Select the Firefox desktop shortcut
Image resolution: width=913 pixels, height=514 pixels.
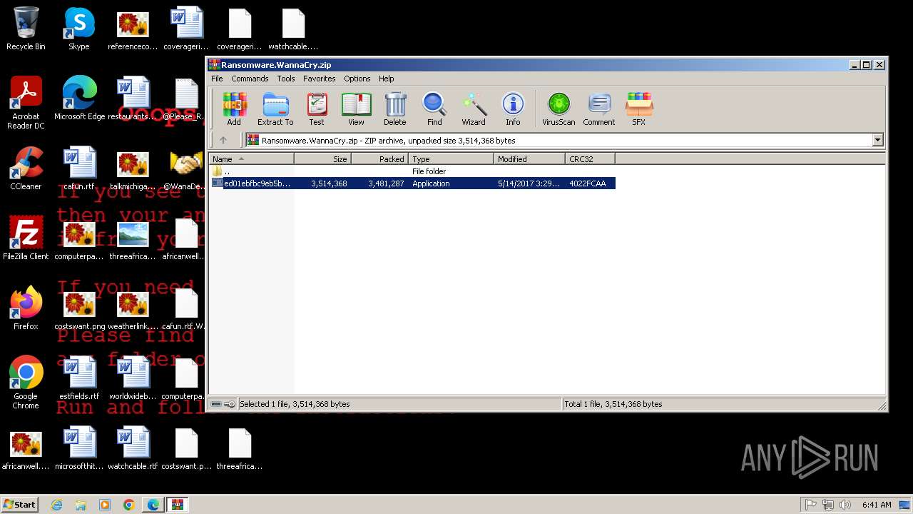click(x=26, y=308)
